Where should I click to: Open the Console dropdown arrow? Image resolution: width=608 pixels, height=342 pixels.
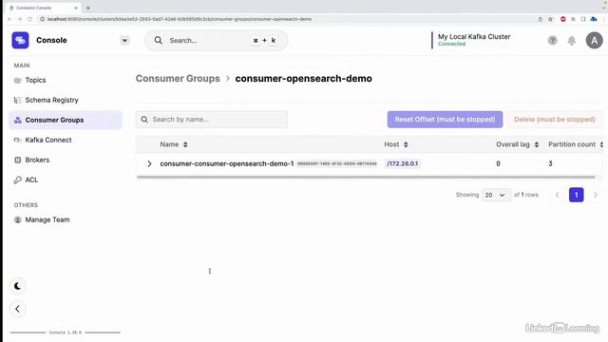(124, 40)
